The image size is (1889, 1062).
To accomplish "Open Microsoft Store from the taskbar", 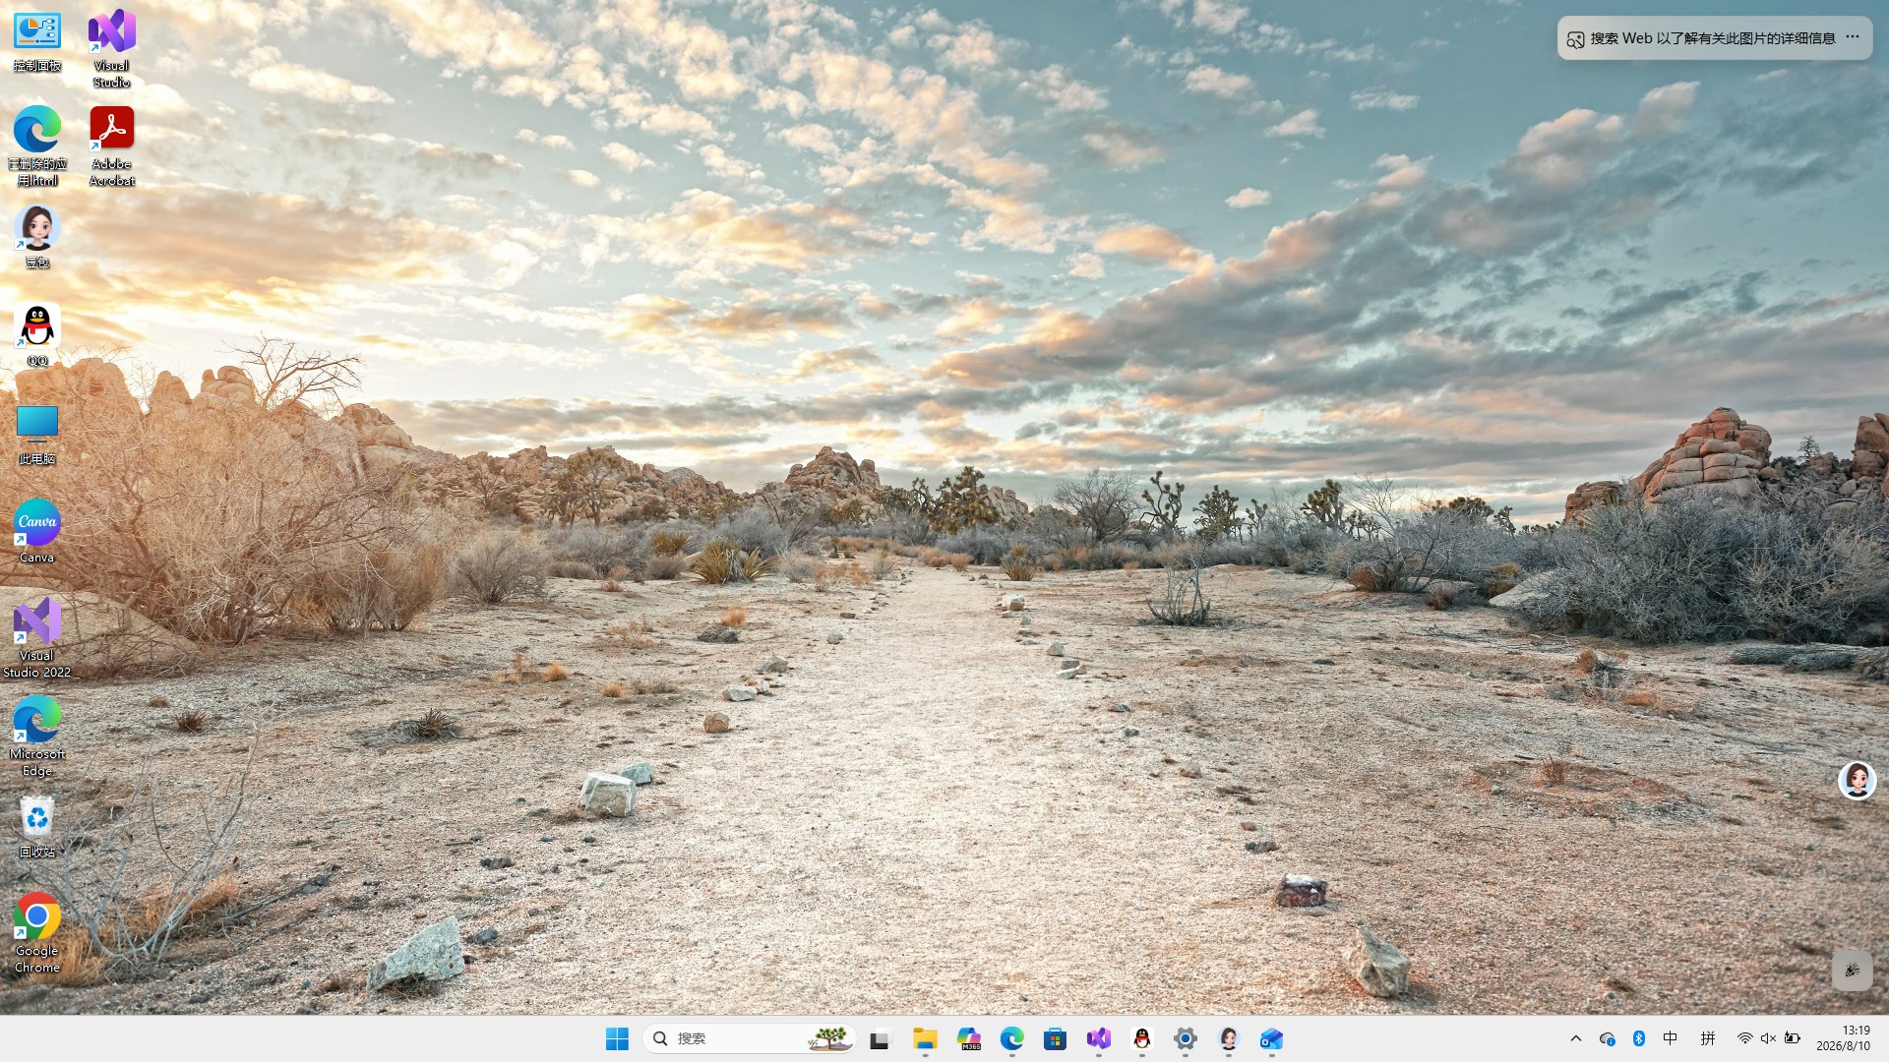I will click(x=1056, y=1038).
